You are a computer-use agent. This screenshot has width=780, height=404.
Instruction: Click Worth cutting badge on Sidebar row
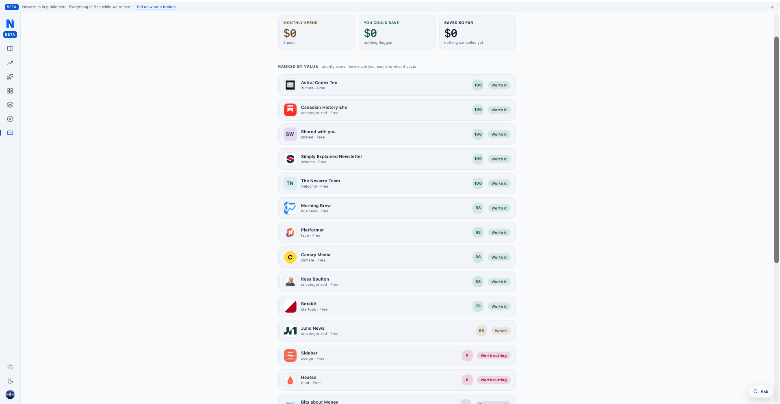[494, 356]
